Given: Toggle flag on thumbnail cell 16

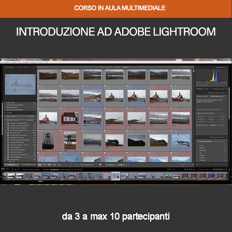Looking at the screenshot, I should [x=61, y=86].
